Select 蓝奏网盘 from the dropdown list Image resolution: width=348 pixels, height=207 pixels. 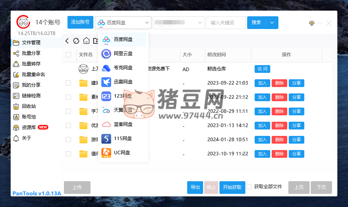pos(123,125)
